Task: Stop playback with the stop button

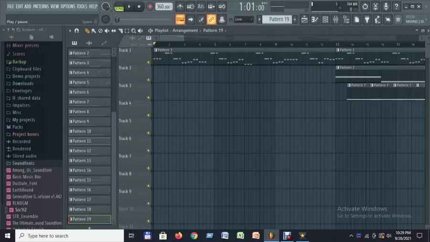Action: pos(139,6)
